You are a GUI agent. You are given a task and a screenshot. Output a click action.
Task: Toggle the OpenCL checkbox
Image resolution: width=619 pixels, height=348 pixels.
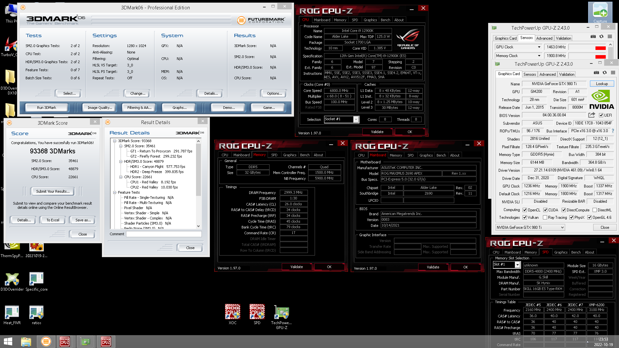525,210
